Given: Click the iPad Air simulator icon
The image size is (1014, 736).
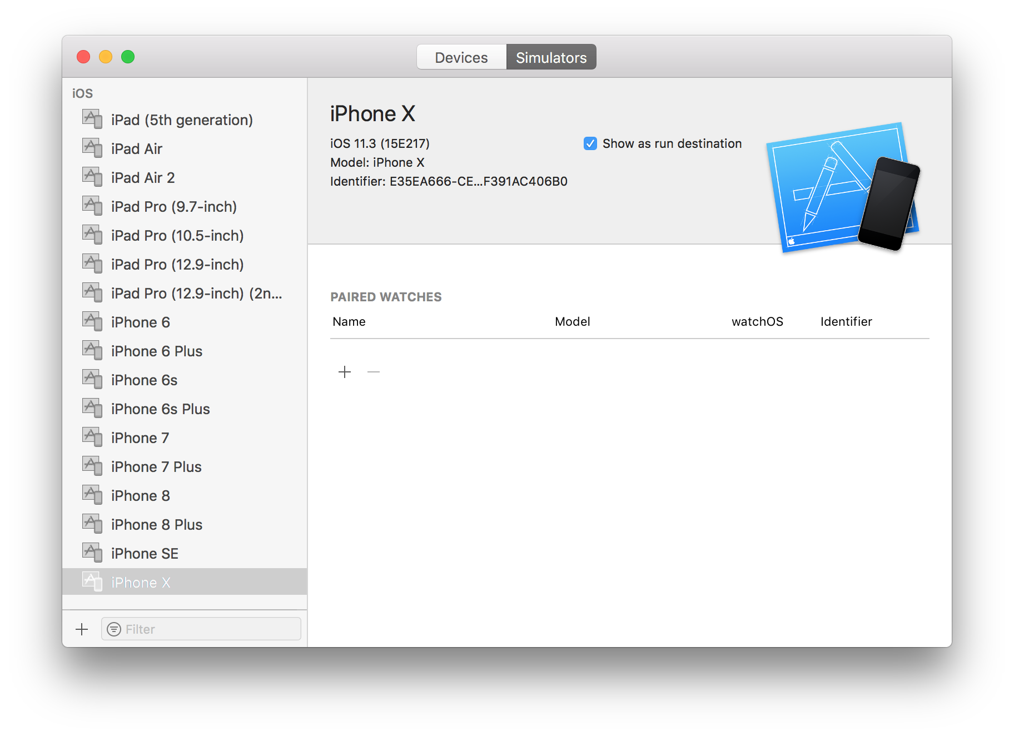Looking at the screenshot, I should click(x=92, y=147).
